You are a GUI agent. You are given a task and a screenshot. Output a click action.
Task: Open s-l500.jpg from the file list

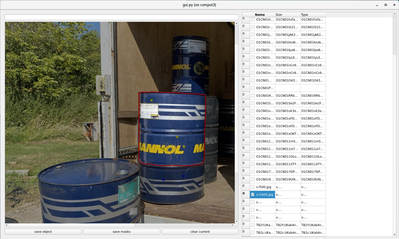point(264,187)
